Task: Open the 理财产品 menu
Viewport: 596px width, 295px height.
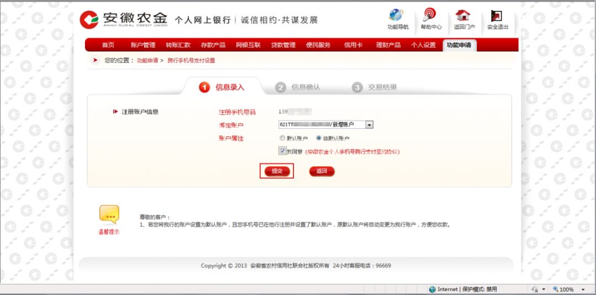Action: point(388,45)
